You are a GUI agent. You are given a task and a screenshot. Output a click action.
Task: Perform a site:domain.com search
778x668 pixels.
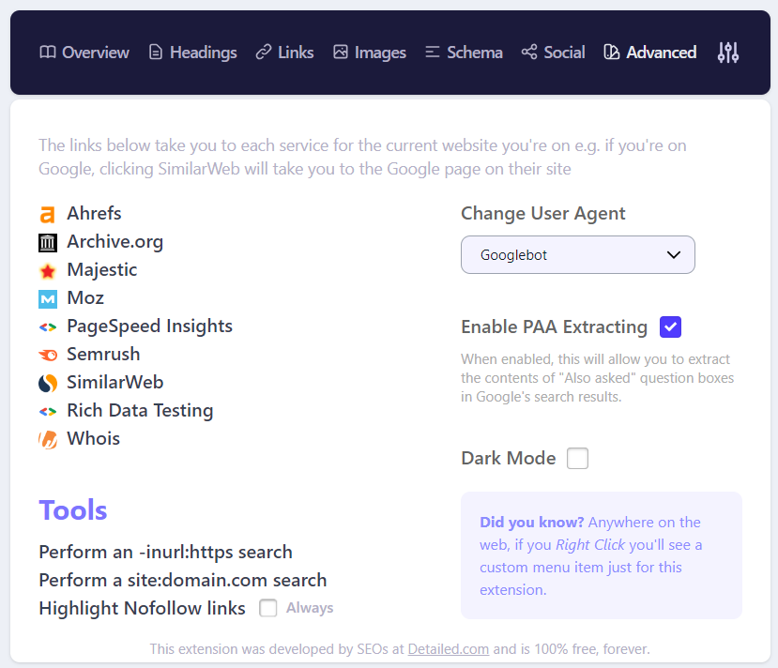click(182, 580)
